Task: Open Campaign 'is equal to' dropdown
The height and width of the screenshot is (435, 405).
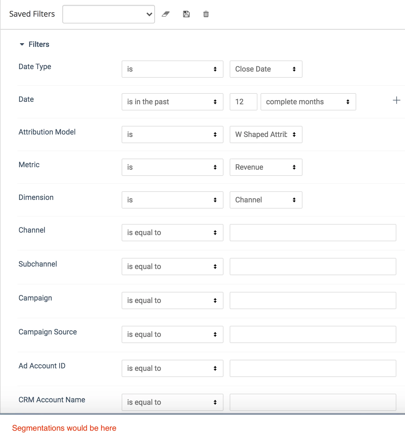Action: click(x=173, y=300)
